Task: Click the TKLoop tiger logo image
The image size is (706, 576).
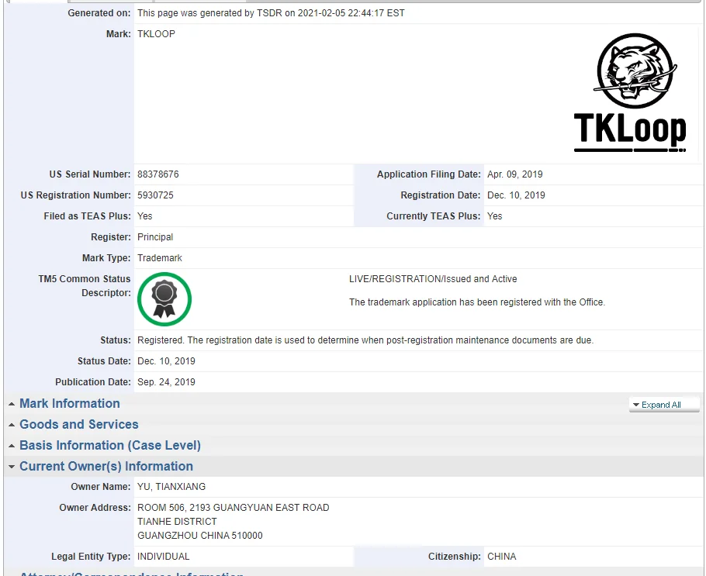Action: pos(630,92)
